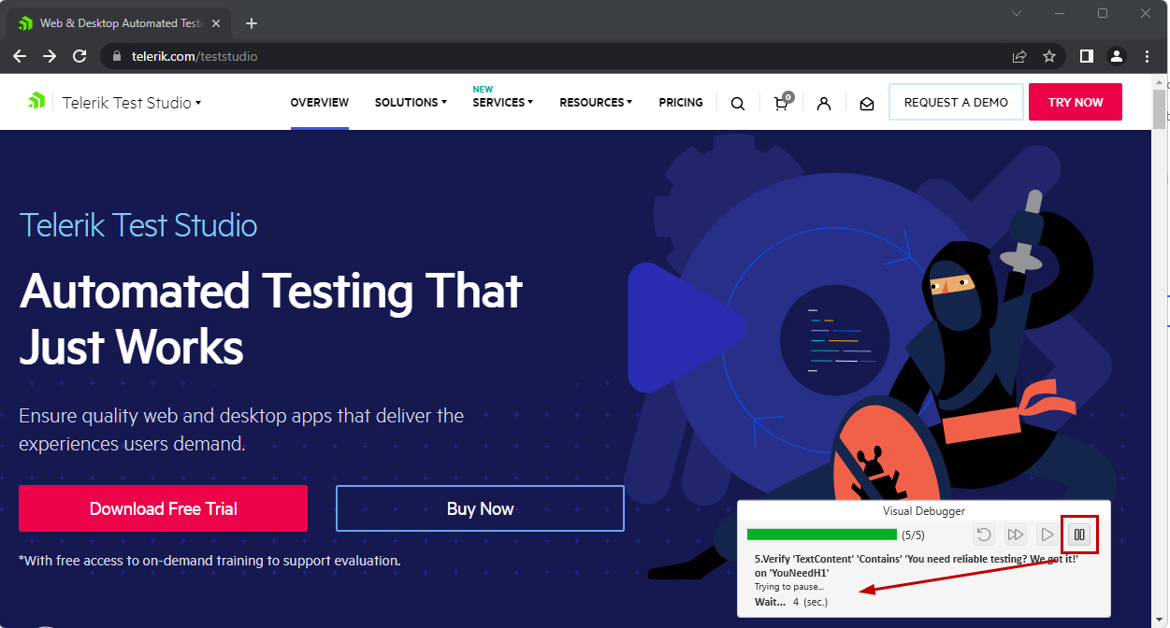Screen dimensions: 1170x628
Task: Click the 'Automated Testing That Just Works' headline
Action: (271, 319)
